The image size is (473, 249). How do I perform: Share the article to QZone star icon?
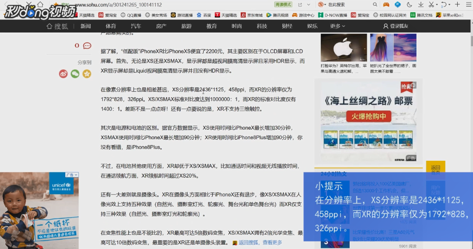[87, 74]
